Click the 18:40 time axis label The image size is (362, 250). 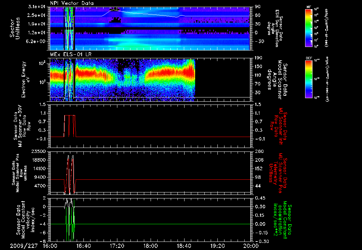(x=184, y=246)
